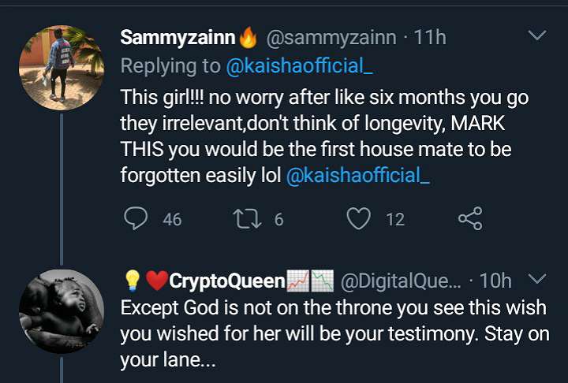Image resolution: width=568 pixels, height=383 pixels.
Task: Expand the options chevron on Sammyzainn's tweet
Action: (536, 35)
